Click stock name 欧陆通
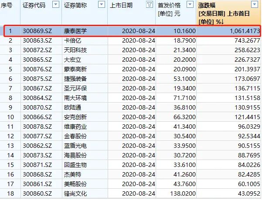Image resolution: width=262 pixels, height=200 pixels. 72,107
